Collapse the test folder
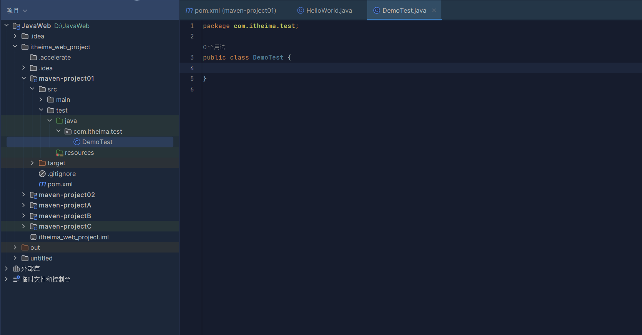 (x=41, y=110)
